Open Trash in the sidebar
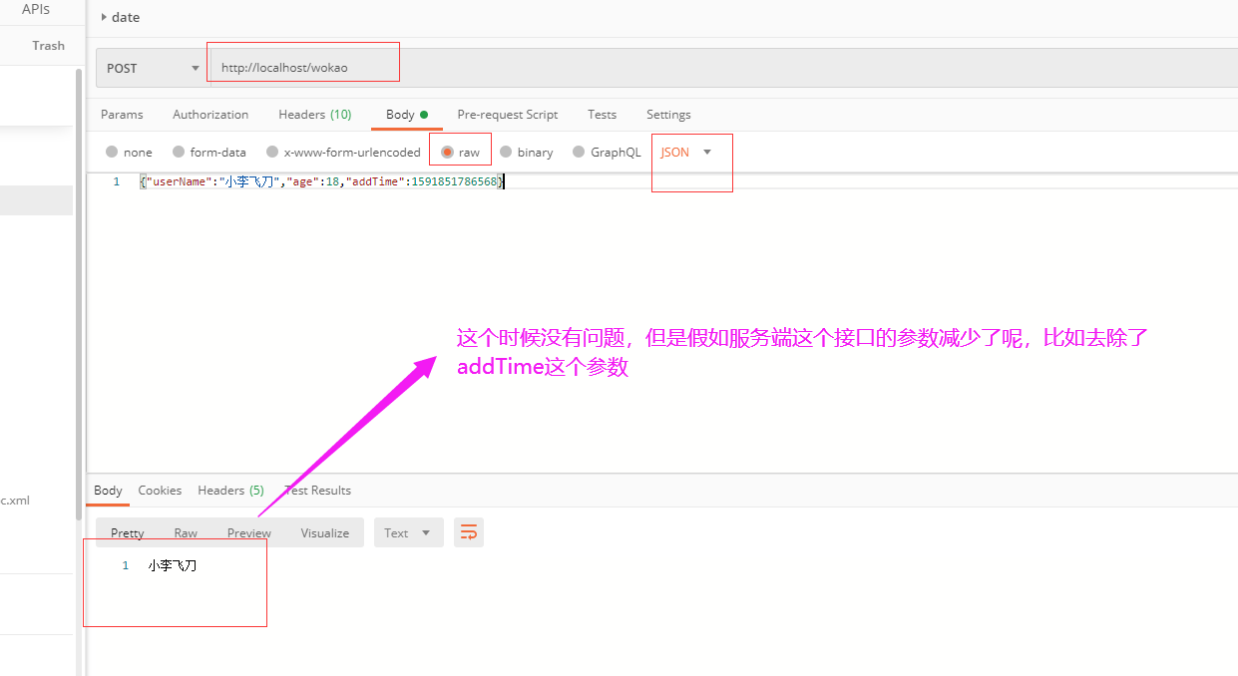The height and width of the screenshot is (676, 1238). tap(48, 45)
